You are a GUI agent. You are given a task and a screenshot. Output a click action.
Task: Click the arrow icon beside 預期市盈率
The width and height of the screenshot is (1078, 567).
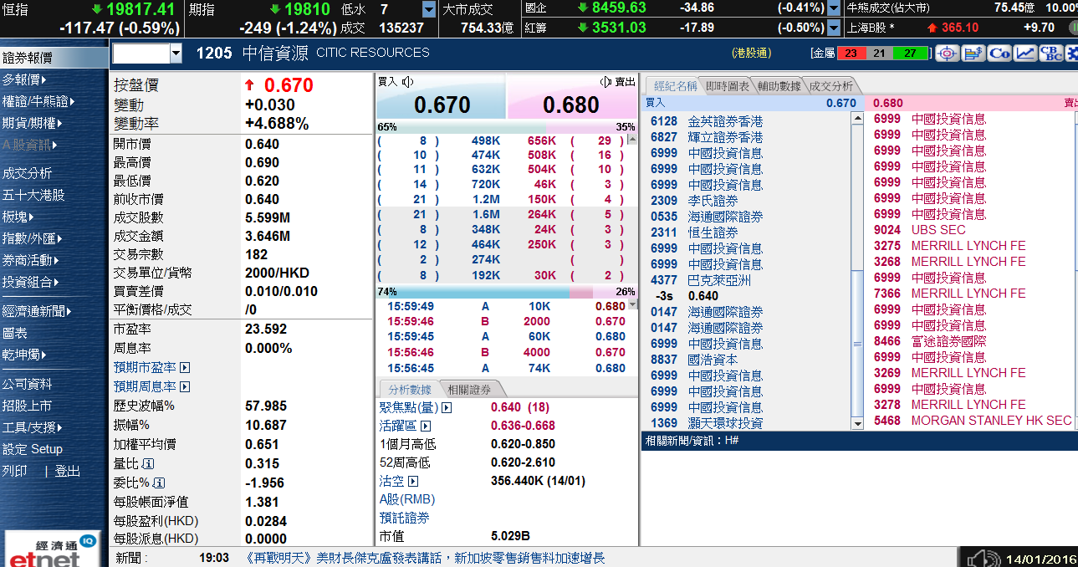tap(185, 368)
